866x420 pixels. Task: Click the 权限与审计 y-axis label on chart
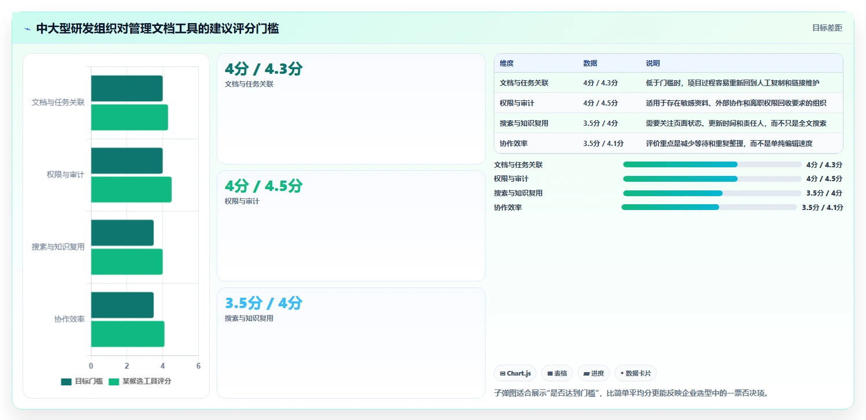tap(66, 175)
